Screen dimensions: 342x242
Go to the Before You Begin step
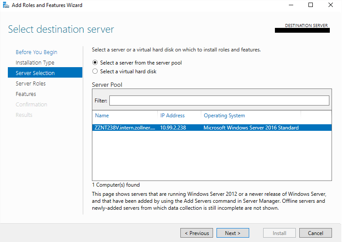(x=36, y=52)
